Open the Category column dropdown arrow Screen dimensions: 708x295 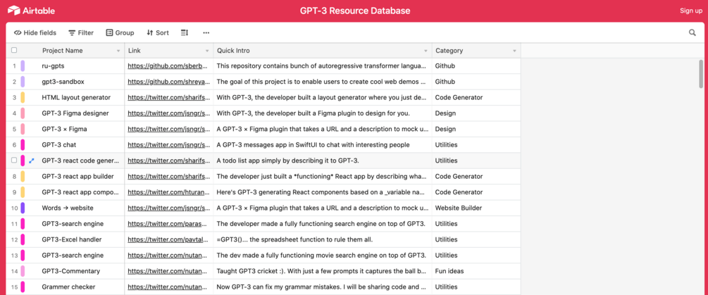514,51
